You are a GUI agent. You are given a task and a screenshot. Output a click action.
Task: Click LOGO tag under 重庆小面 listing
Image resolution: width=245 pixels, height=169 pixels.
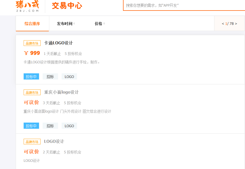click(x=69, y=126)
